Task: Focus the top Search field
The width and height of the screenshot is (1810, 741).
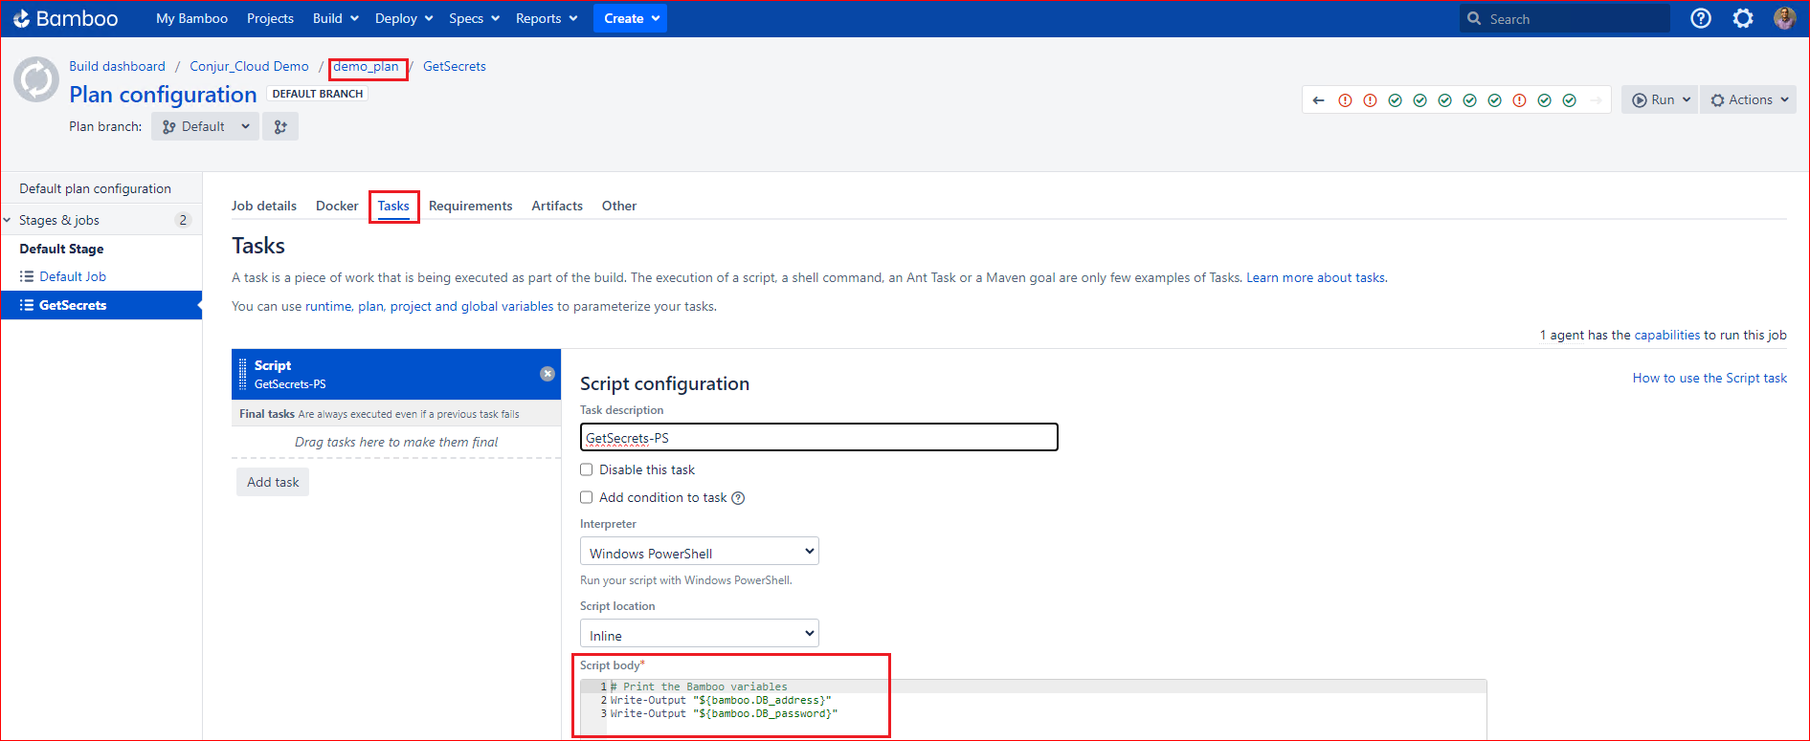Action: (x=1565, y=18)
